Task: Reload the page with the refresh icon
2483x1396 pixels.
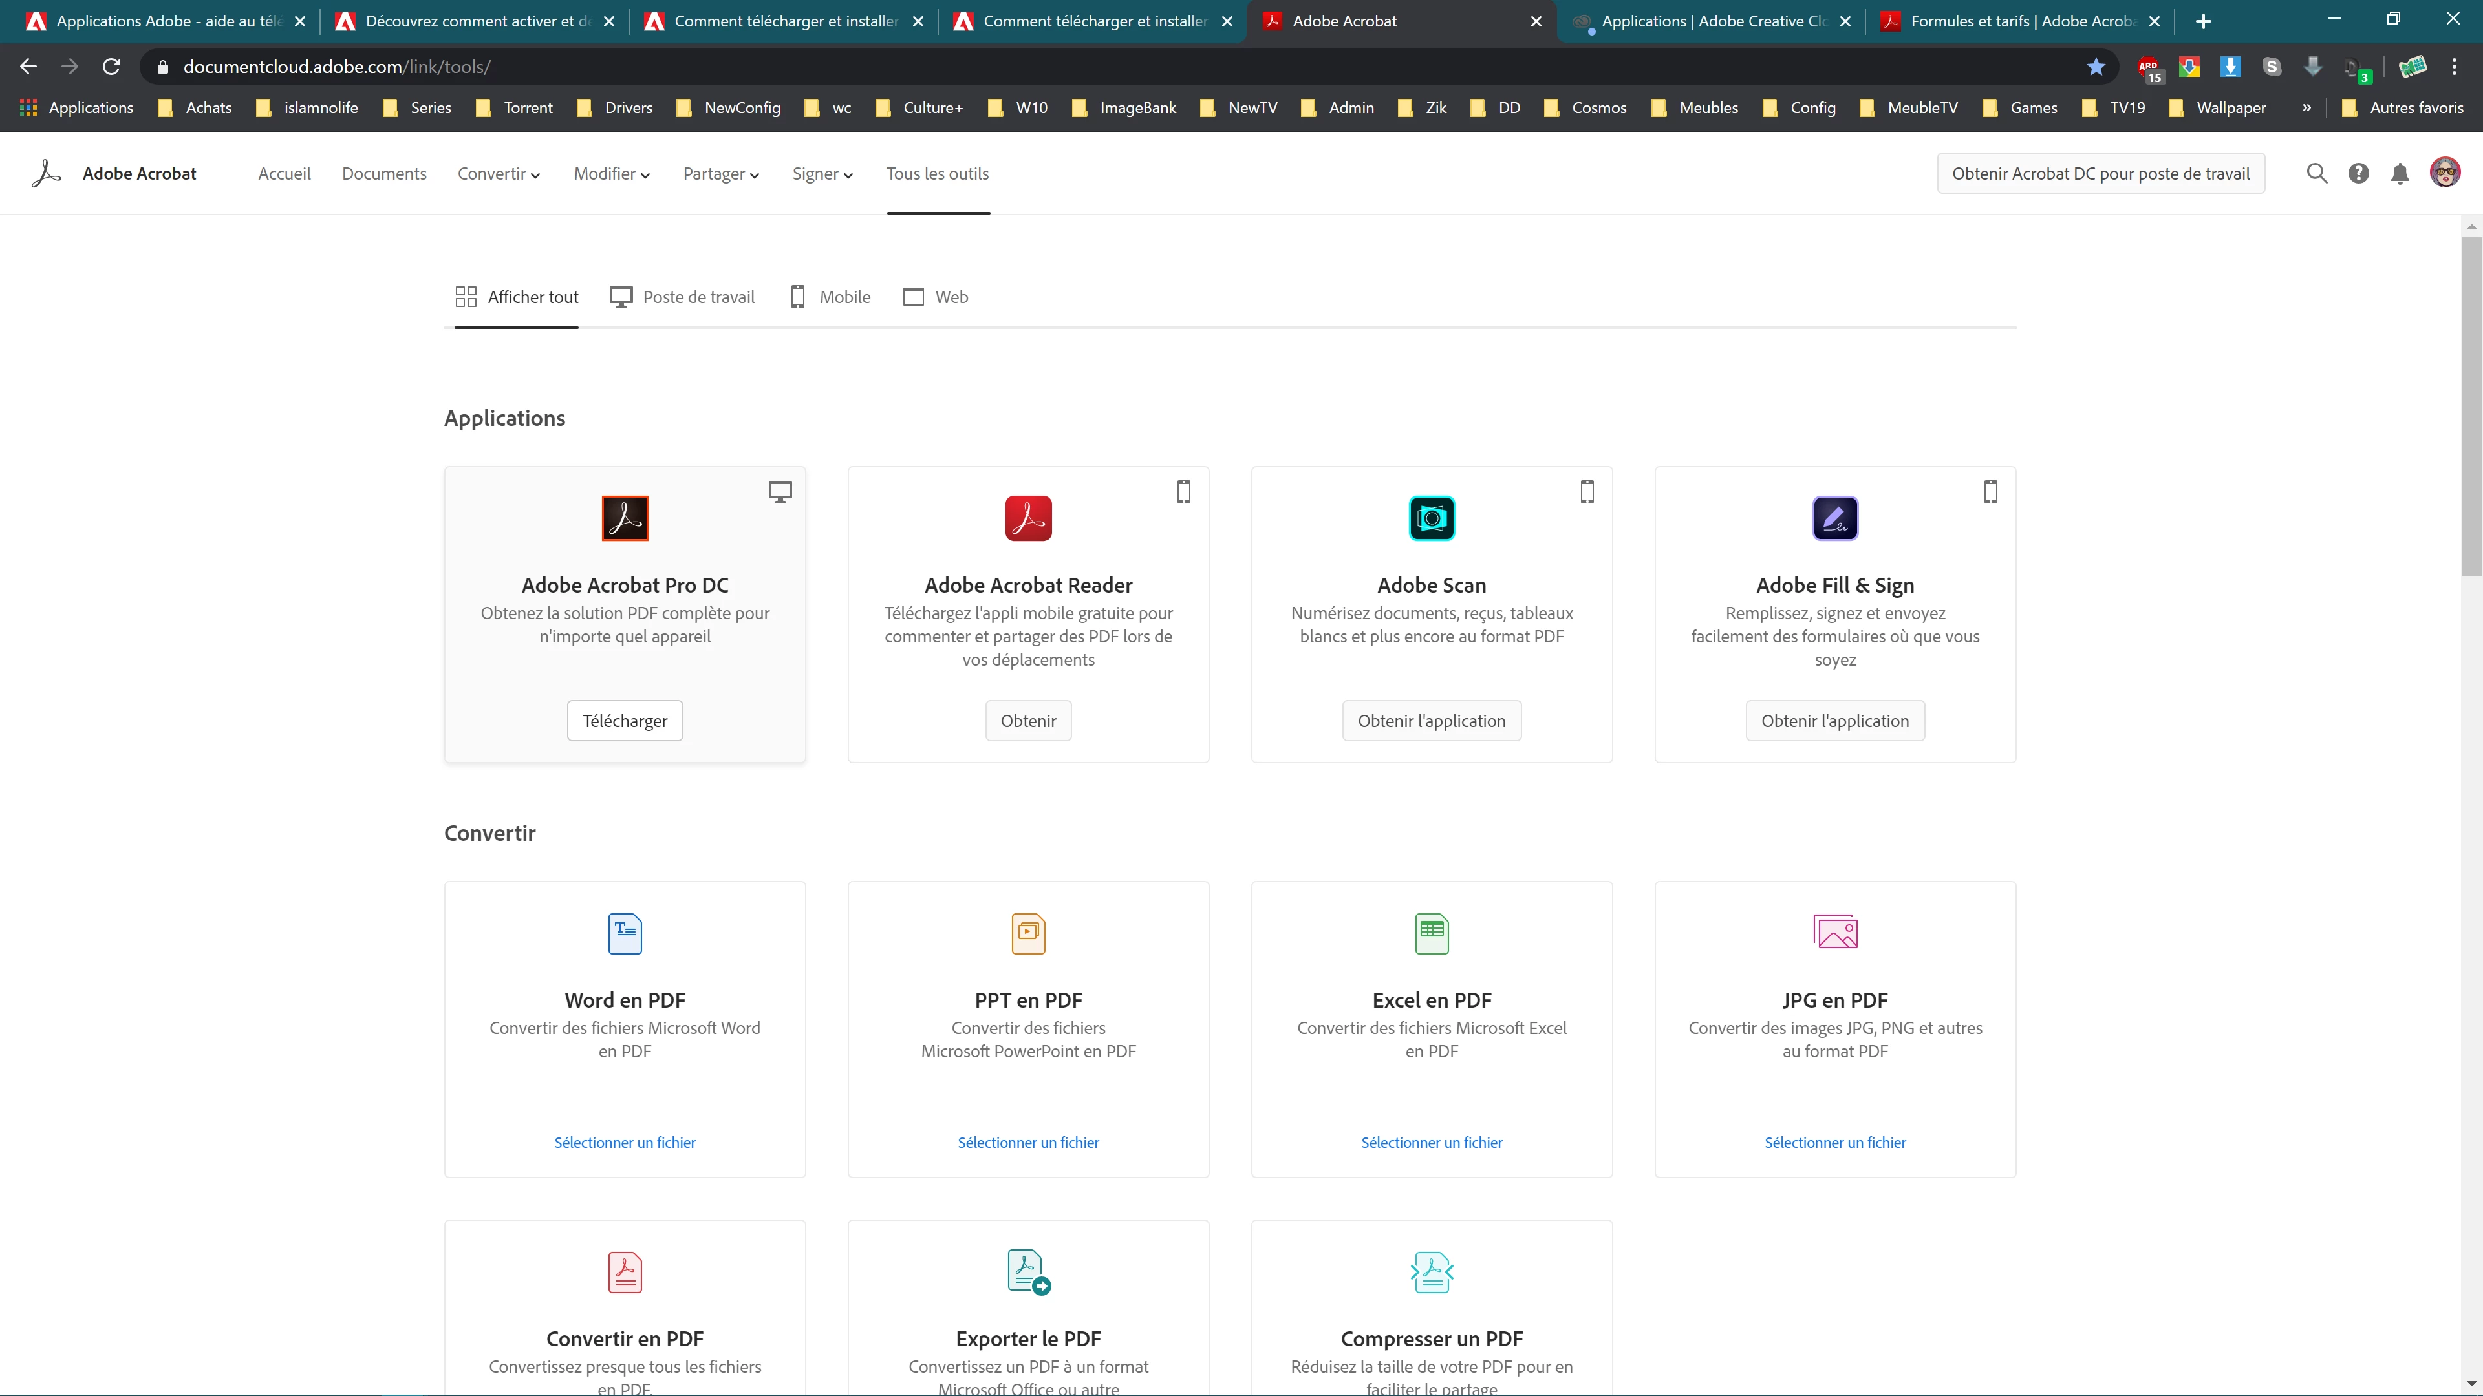Action: (112, 67)
